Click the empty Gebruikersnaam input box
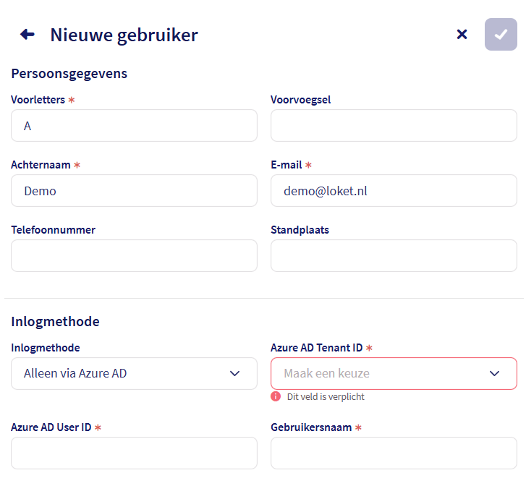Viewport: 526px width, 486px height. (394, 453)
